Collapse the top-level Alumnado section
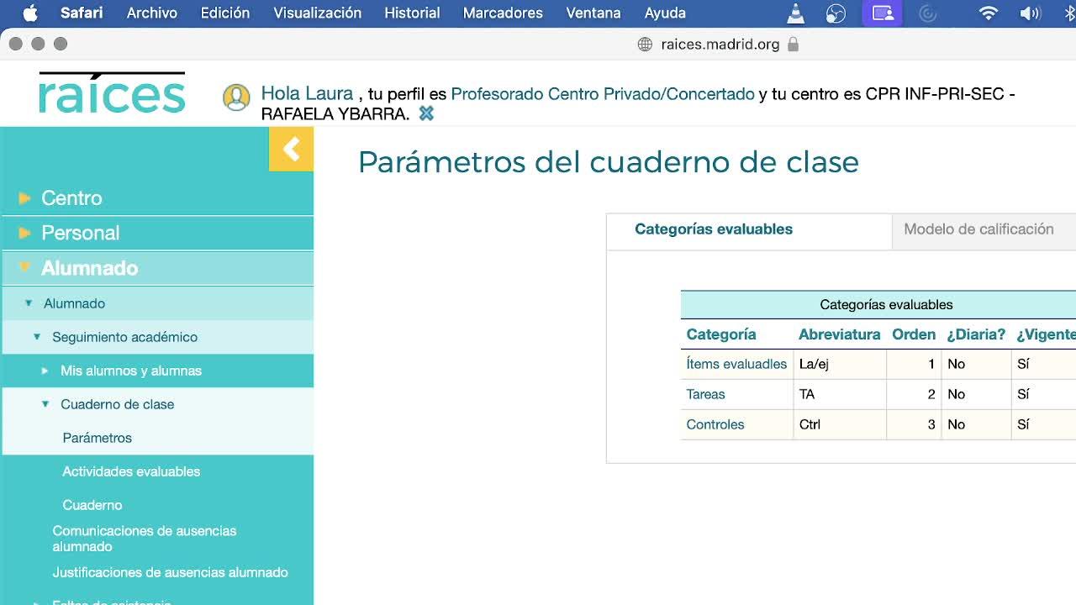Viewport: 1076px width, 605px height. 24,267
